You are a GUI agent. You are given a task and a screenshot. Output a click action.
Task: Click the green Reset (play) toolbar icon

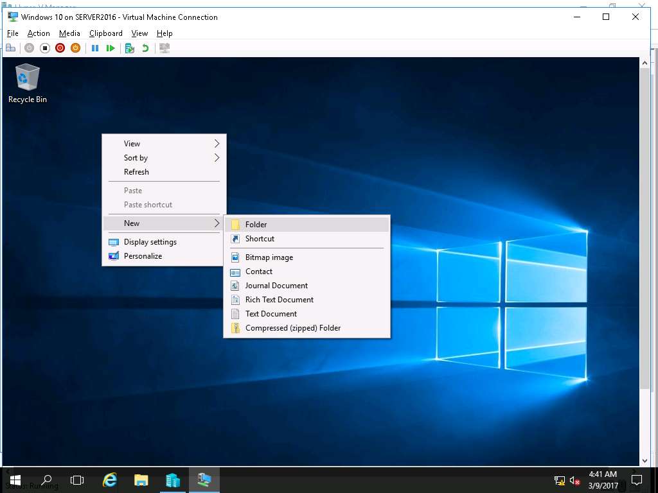point(111,48)
